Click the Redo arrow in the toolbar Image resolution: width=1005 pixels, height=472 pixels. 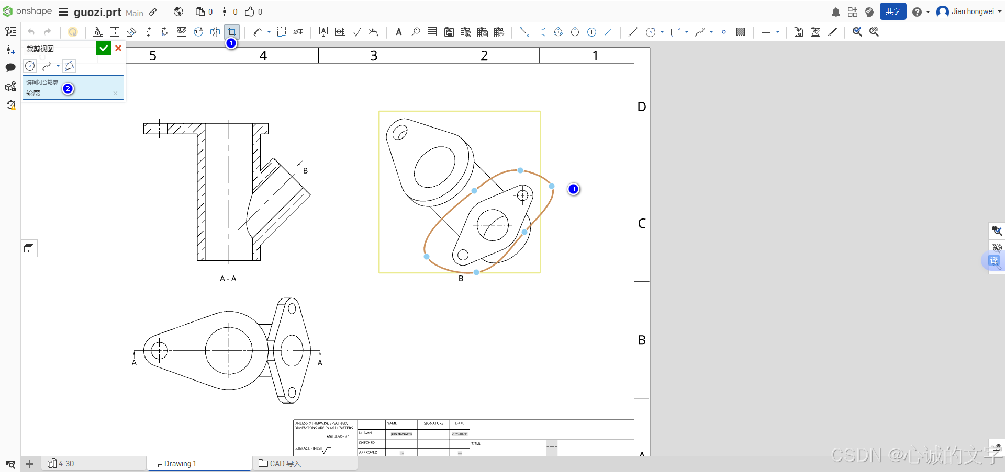pos(48,32)
